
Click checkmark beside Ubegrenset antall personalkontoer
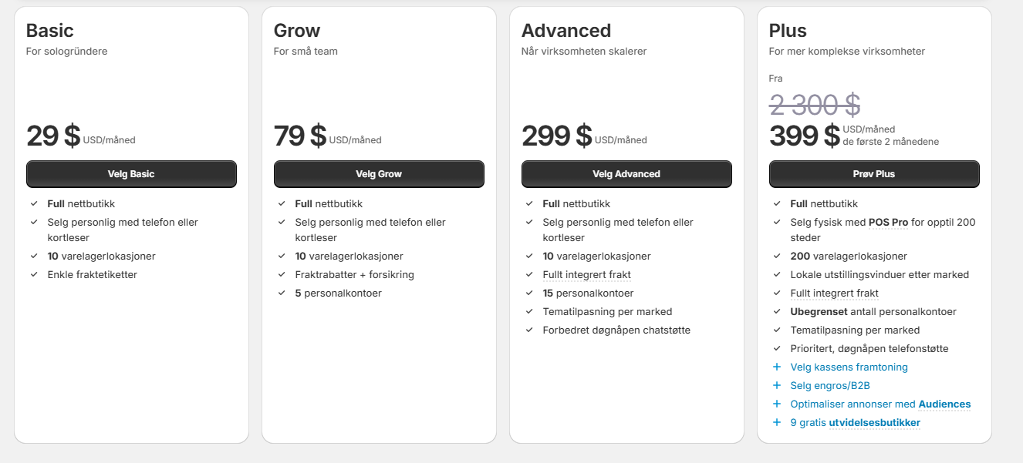click(777, 312)
